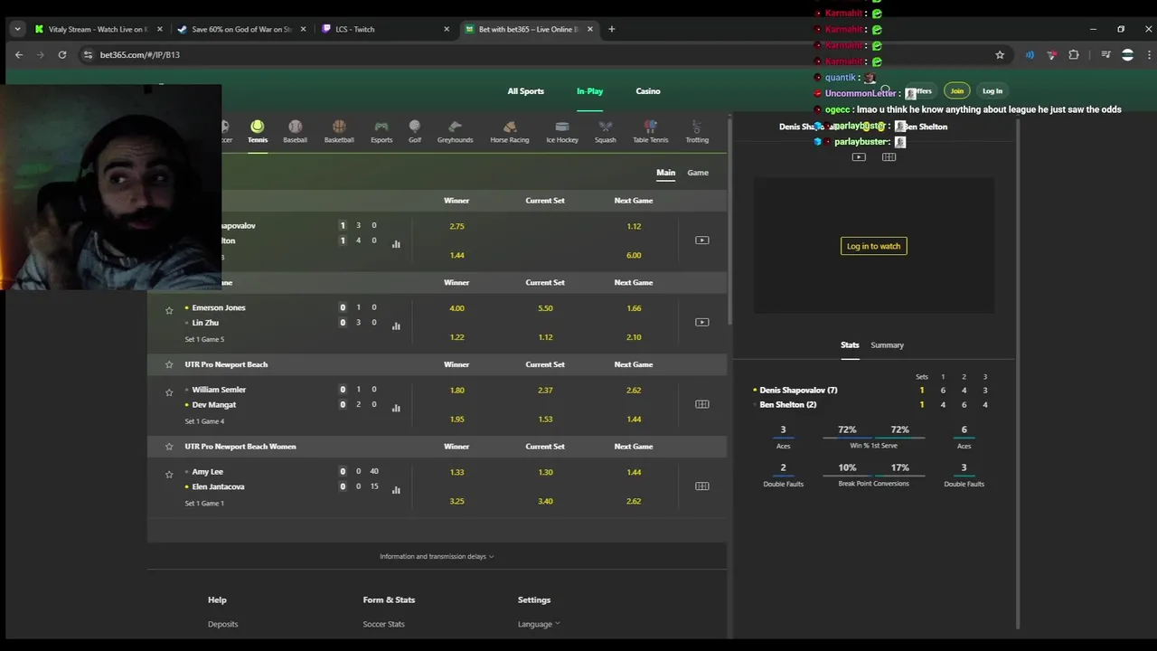Click the side panel scrollbar
1157x651 pixels.
(1018, 373)
